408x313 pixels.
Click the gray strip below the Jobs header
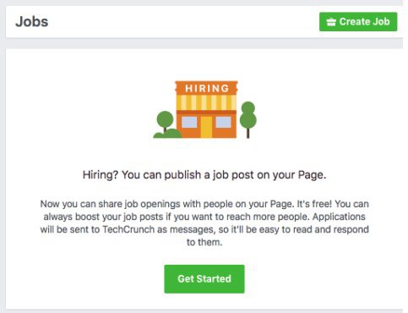204,43
